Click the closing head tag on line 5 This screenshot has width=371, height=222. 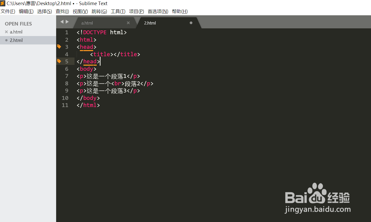click(x=88, y=62)
